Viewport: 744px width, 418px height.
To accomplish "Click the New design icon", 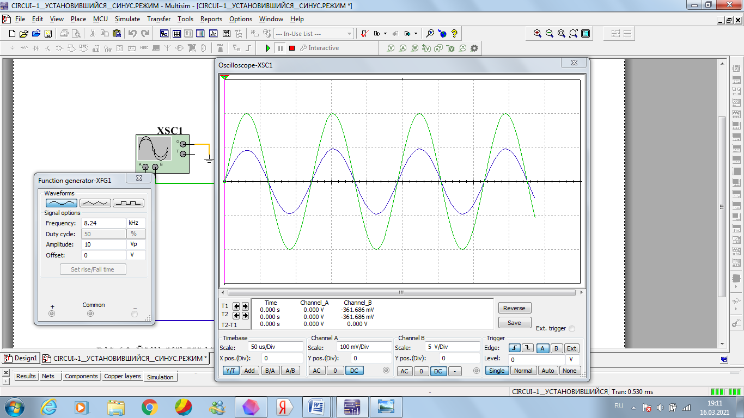I will click(x=11, y=34).
